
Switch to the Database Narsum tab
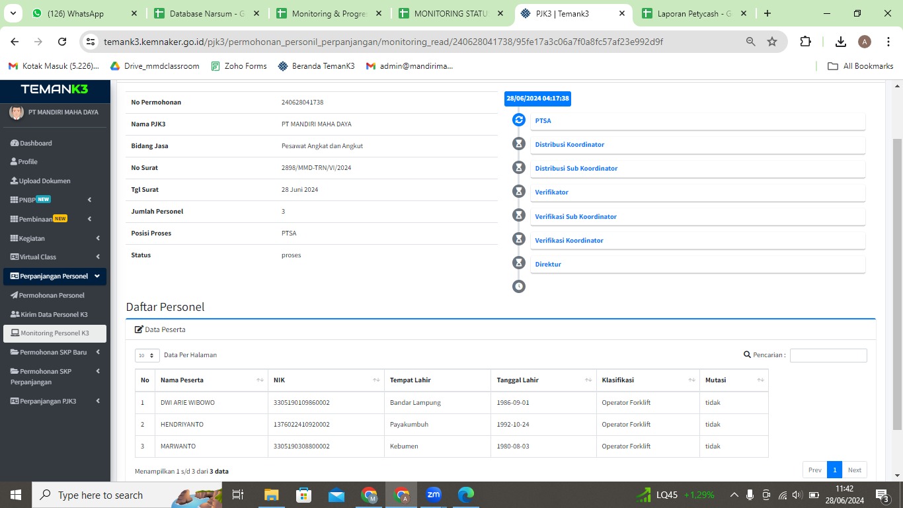[x=208, y=13]
